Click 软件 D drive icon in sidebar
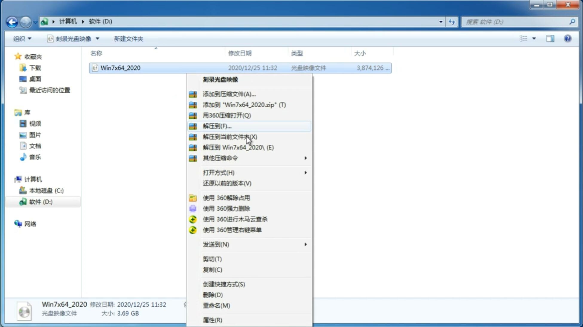 pyautogui.click(x=22, y=201)
